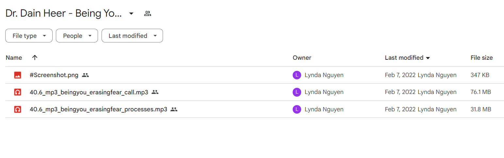
Task: Click Lynda Nguyen avatar in first row
Action: [297, 75]
